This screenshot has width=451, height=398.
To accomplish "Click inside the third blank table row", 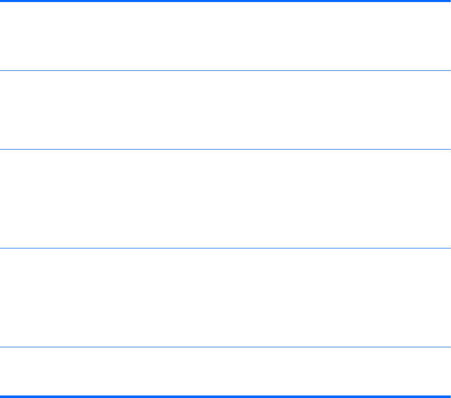I will pyautogui.click(x=225, y=198).
